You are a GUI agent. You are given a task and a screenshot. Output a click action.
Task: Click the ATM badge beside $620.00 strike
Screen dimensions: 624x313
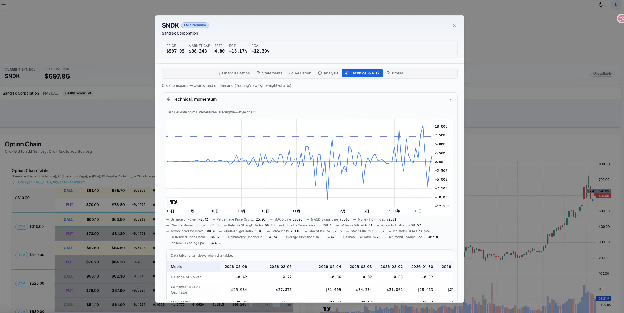click(22, 255)
